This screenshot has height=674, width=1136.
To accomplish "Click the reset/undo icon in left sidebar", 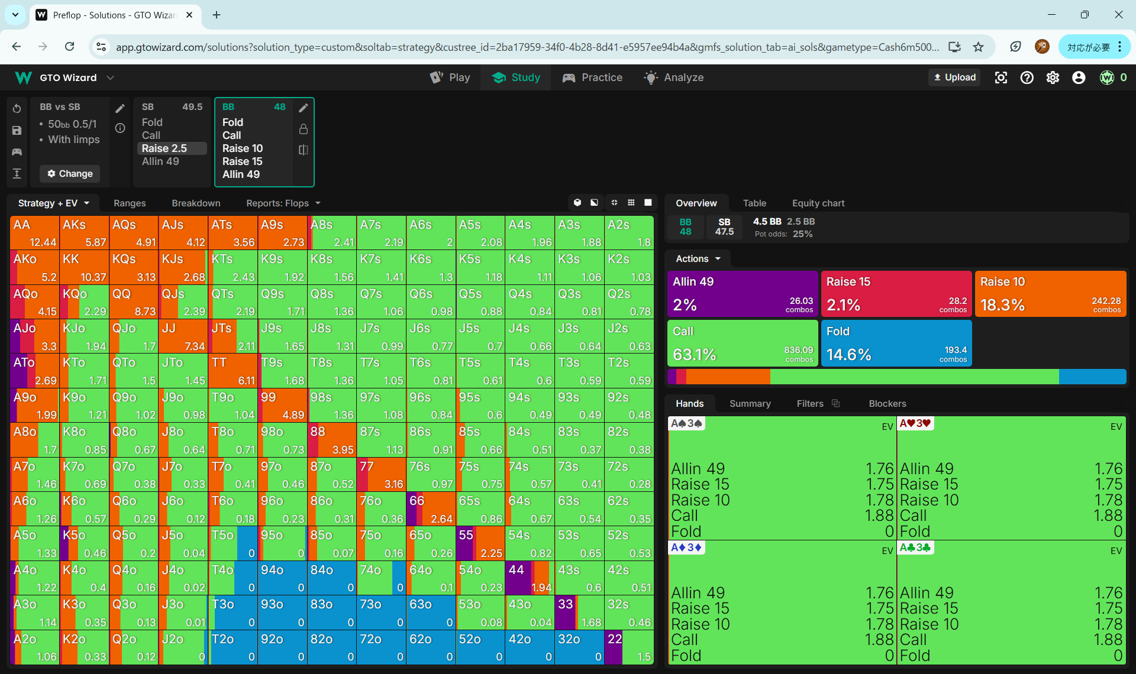I will (x=17, y=109).
